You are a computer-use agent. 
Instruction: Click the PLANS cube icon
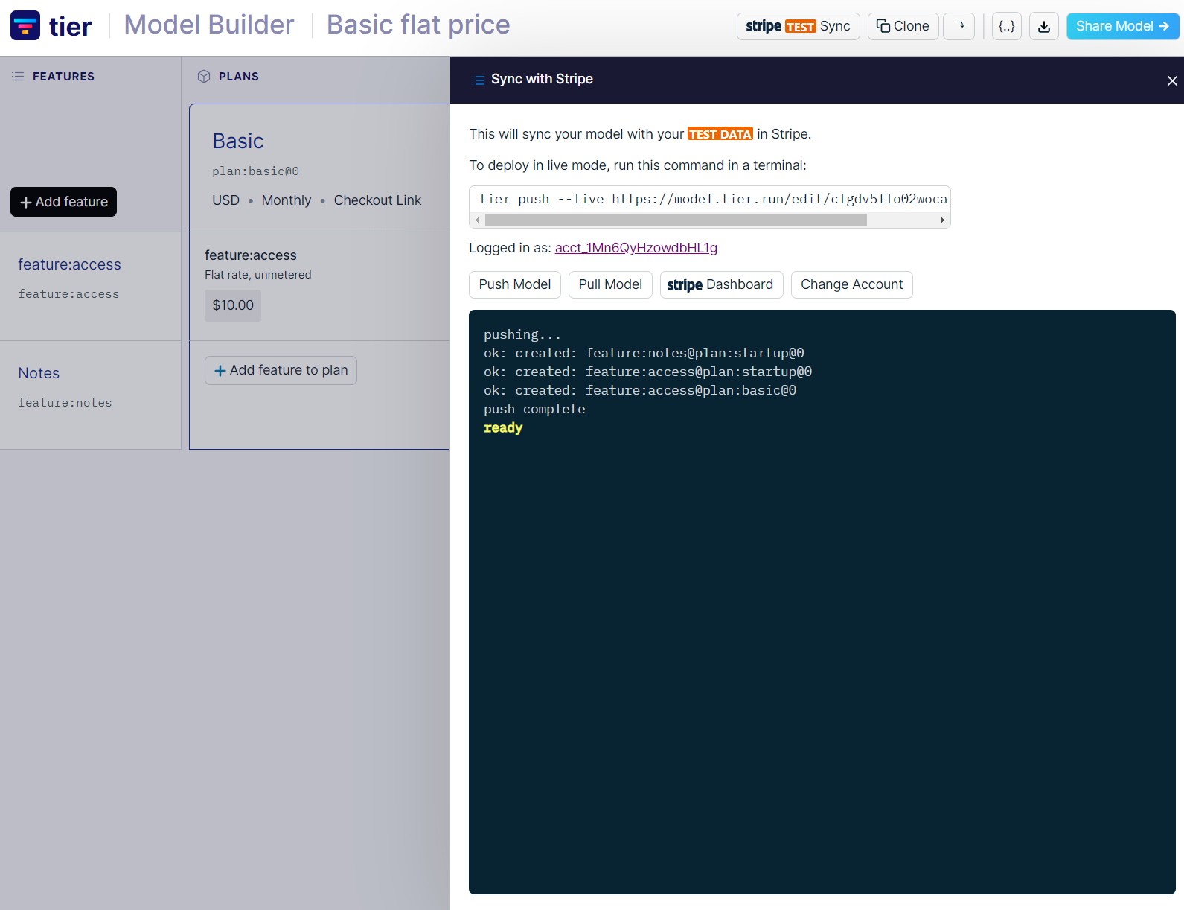pos(204,77)
